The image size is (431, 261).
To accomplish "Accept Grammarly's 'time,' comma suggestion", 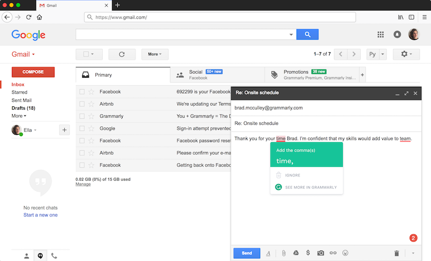I will (306, 155).
